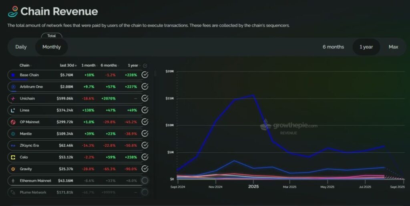Viewport: 410px width, 206px height.
Task: Click Arbitrum One revenue $2.08M
Action: 66,87
